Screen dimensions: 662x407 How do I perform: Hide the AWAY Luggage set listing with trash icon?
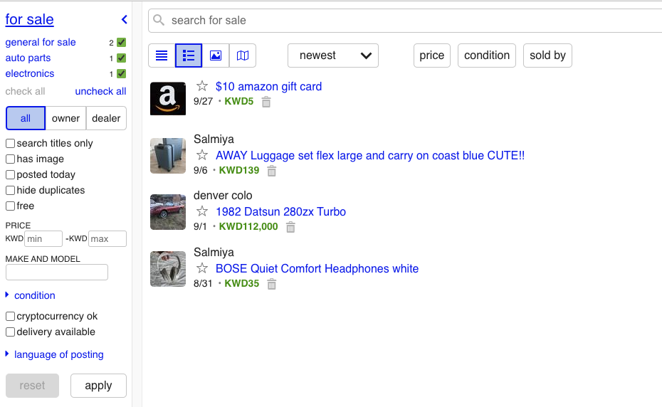271,171
